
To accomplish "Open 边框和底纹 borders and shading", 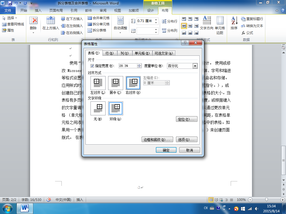I will (x=157, y=140).
